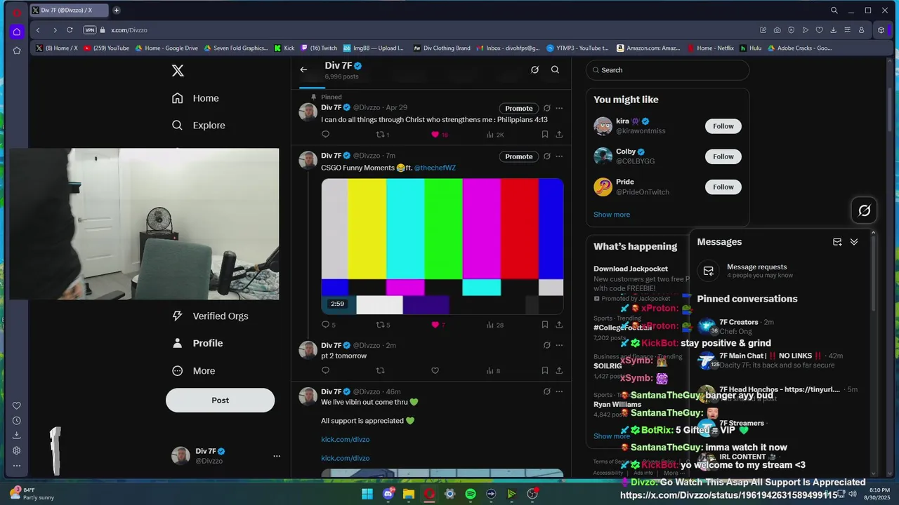Repost the CSGO Funny Moments post
The width and height of the screenshot is (899, 505).
pyautogui.click(x=381, y=325)
